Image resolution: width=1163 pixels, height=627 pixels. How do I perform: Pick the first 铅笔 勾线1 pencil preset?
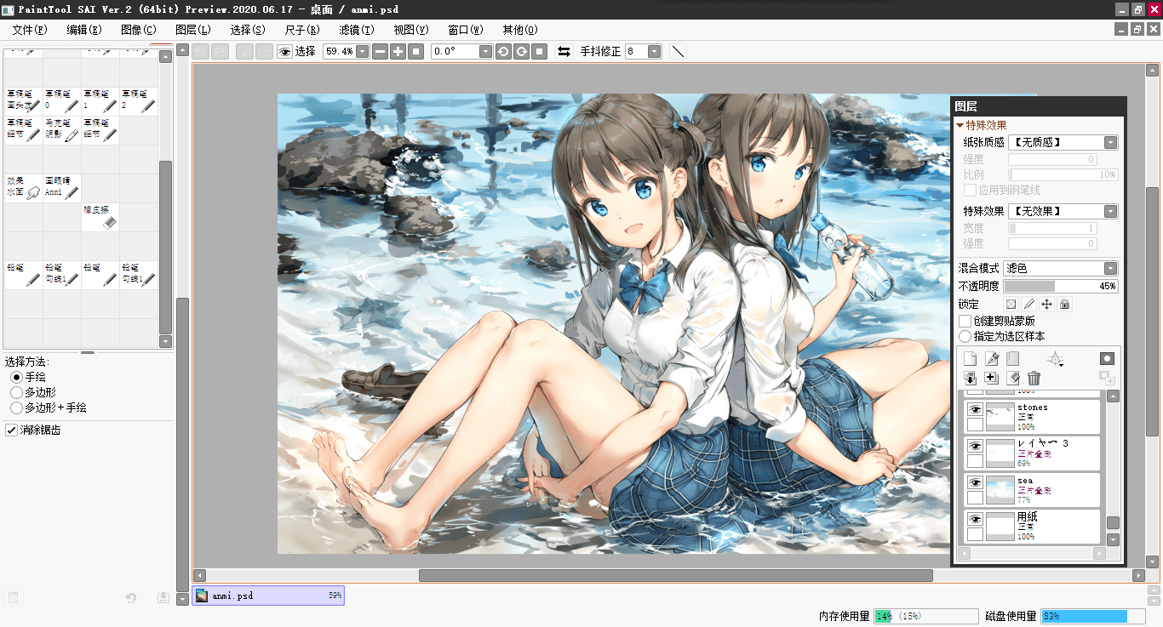(62, 275)
